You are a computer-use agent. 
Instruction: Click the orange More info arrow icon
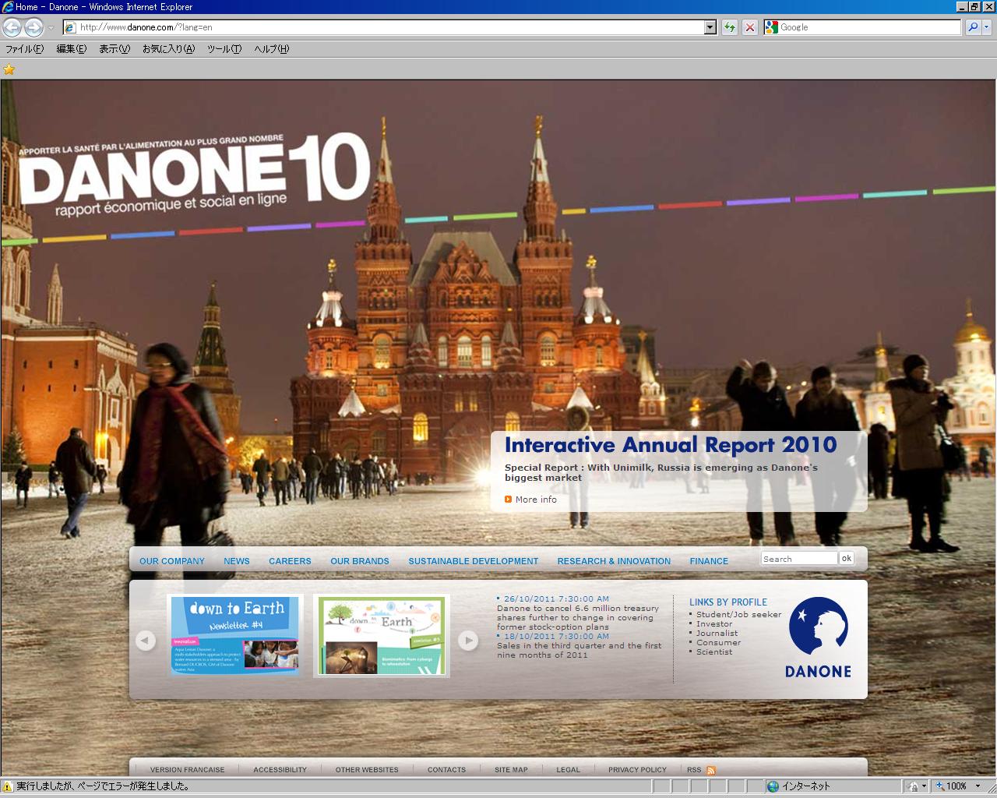[509, 500]
